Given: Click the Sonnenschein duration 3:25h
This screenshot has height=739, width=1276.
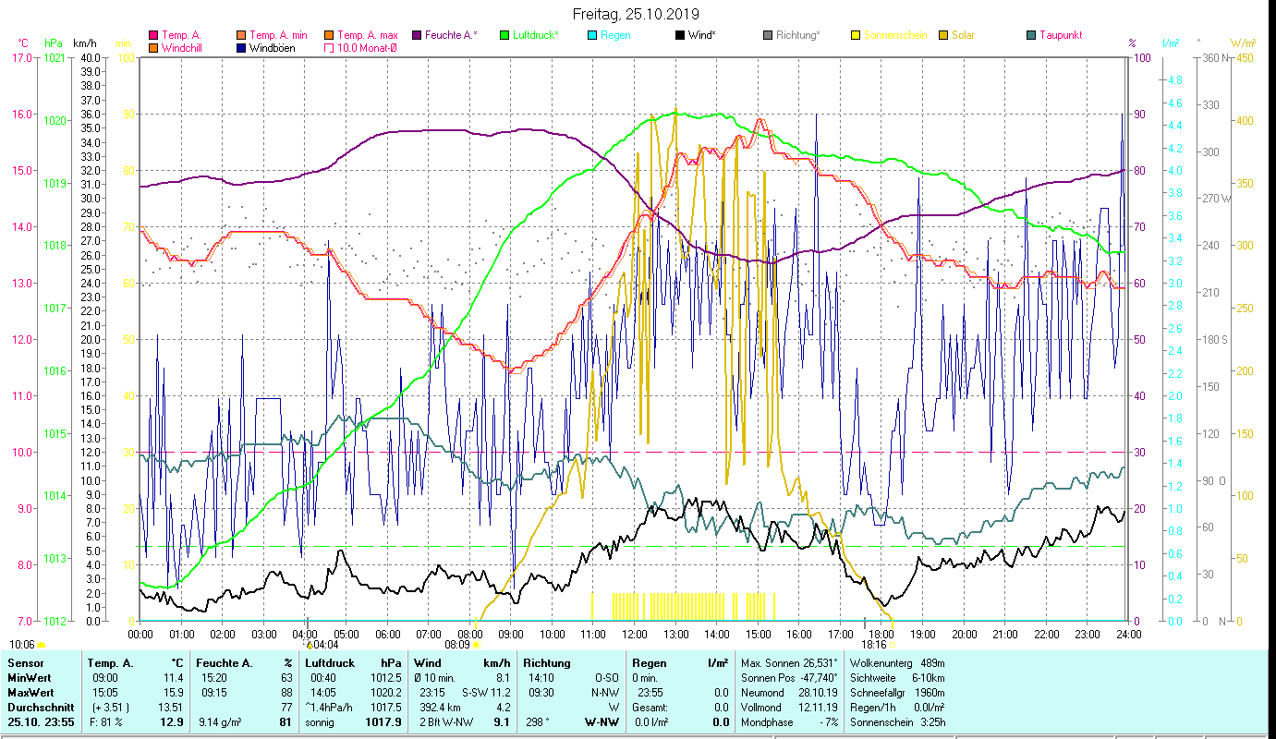Looking at the screenshot, I should pos(932,722).
